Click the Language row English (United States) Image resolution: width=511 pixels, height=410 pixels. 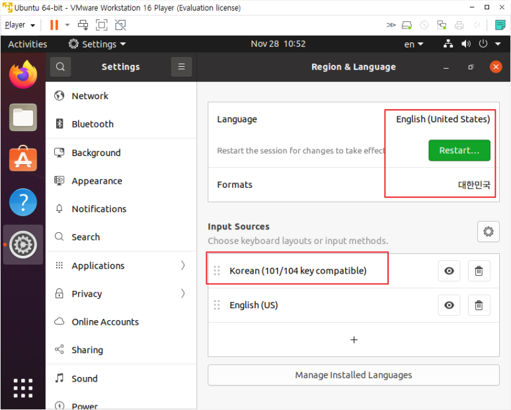pos(354,119)
